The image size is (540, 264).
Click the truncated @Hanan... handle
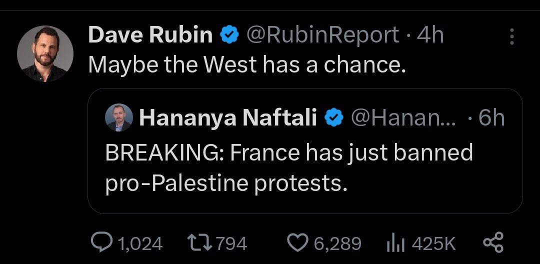click(x=404, y=118)
